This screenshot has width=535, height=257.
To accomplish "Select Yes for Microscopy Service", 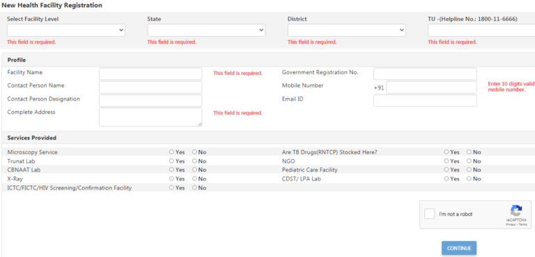I will pyautogui.click(x=171, y=152).
